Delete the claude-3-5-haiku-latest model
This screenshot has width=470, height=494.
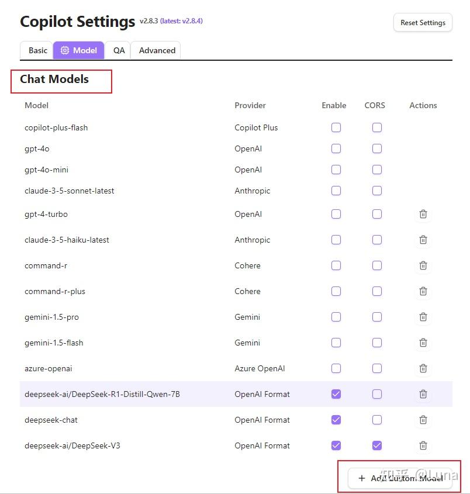(x=423, y=240)
